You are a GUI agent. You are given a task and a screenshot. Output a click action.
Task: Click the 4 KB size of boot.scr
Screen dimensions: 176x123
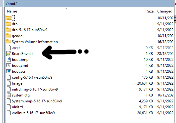click(x=149, y=71)
